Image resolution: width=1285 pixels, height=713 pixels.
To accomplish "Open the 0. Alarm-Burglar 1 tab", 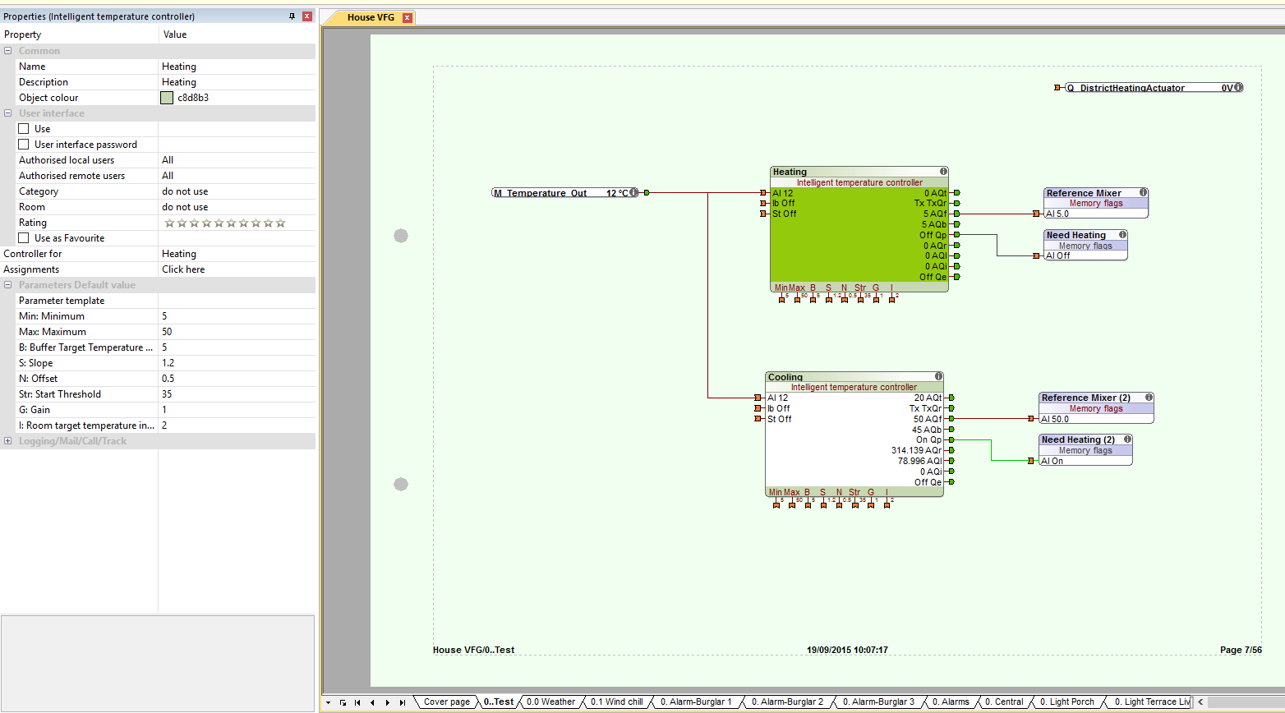I will tap(695, 702).
